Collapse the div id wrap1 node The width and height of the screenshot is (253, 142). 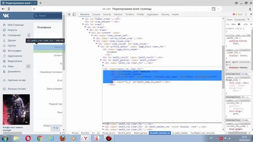(88, 30)
